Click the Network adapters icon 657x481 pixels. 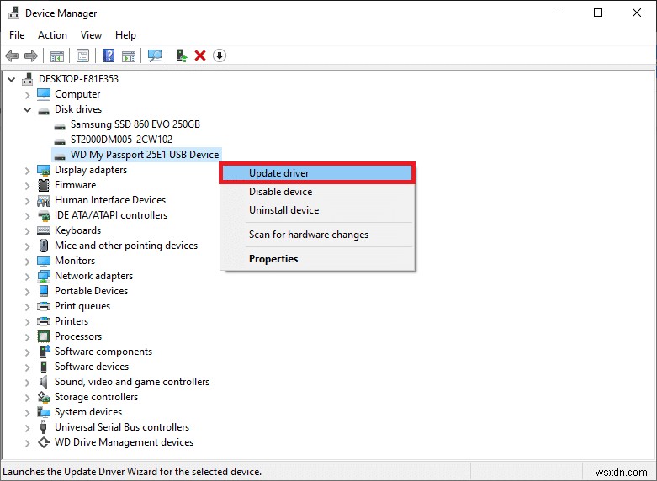pyautogui.click(x=44, y=276)
